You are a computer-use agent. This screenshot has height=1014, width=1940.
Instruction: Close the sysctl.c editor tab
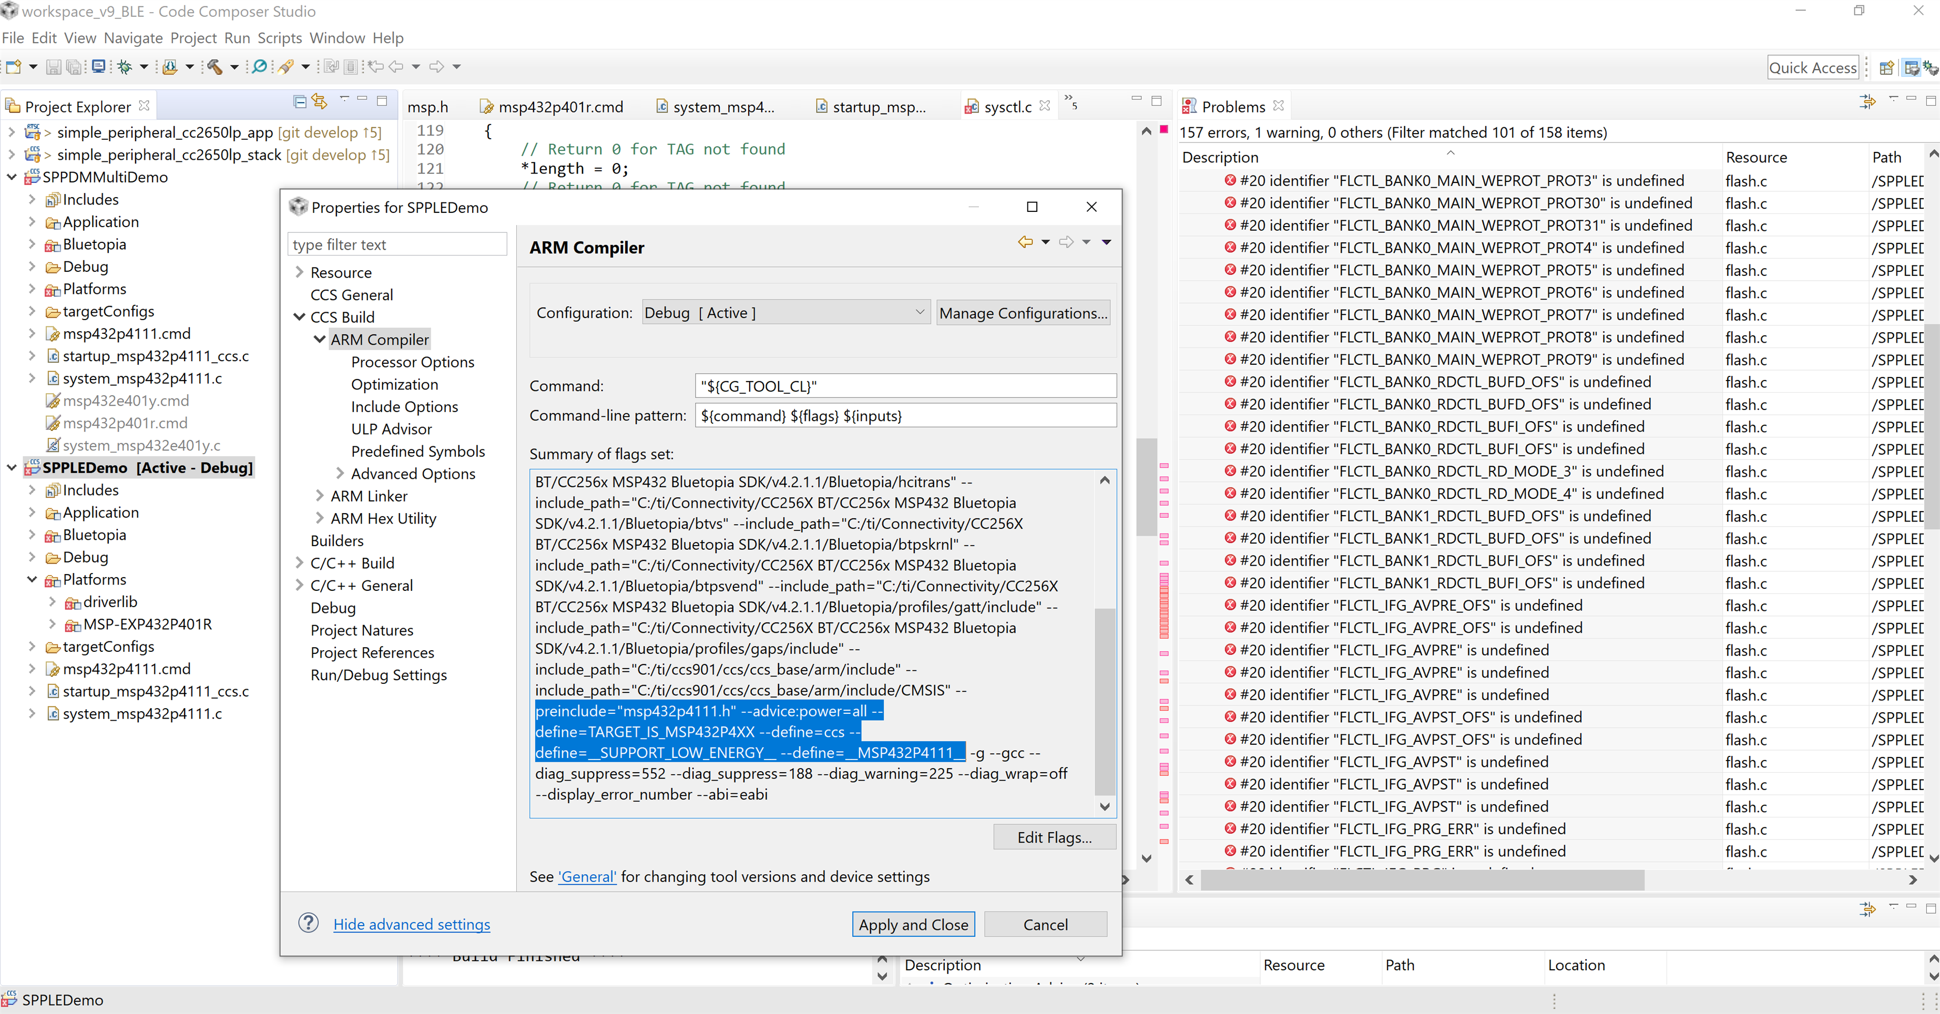pyautogui.click(x=1045, y=106)
